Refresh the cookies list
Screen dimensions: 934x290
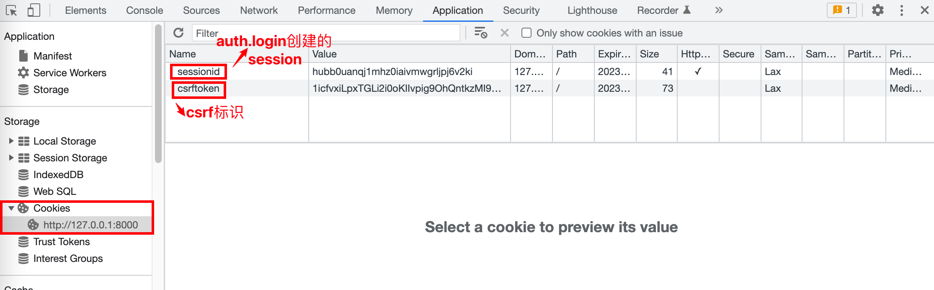pos(179,33)
